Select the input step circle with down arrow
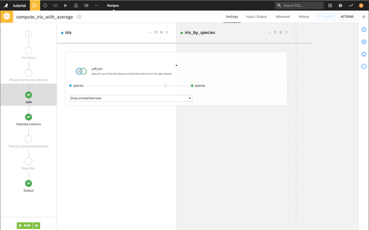 (x=29, y=34)
